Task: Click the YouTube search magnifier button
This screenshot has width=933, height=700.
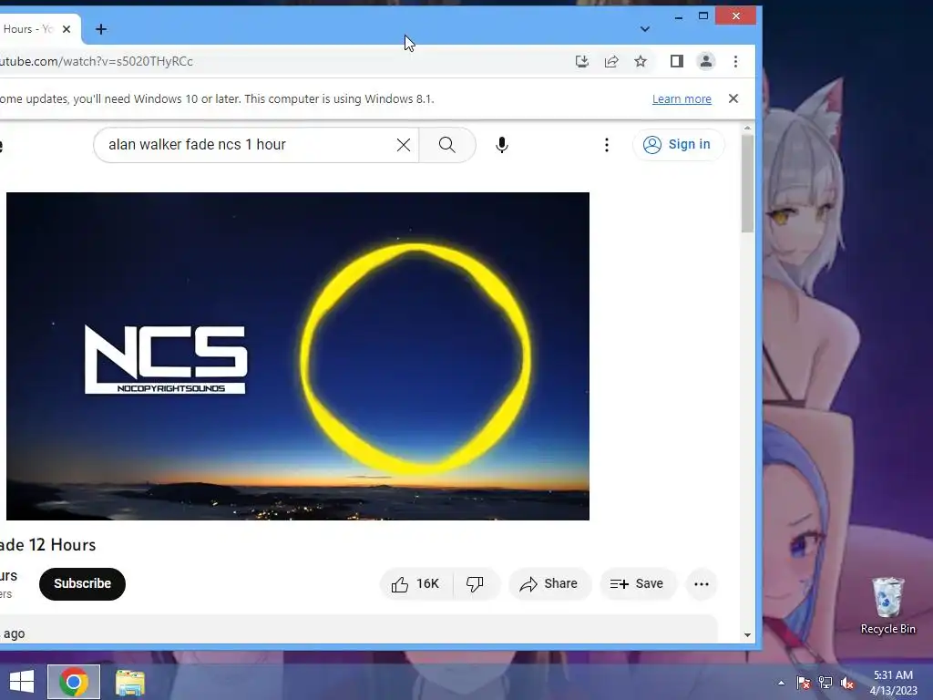Action: point(446,145)
